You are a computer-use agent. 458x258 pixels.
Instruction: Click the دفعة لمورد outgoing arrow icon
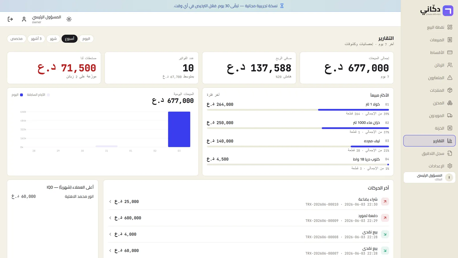tap(385, 218)
